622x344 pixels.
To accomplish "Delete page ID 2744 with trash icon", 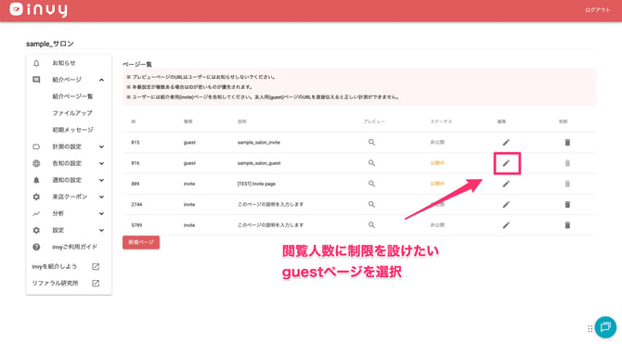I will [x=567, y=204].
